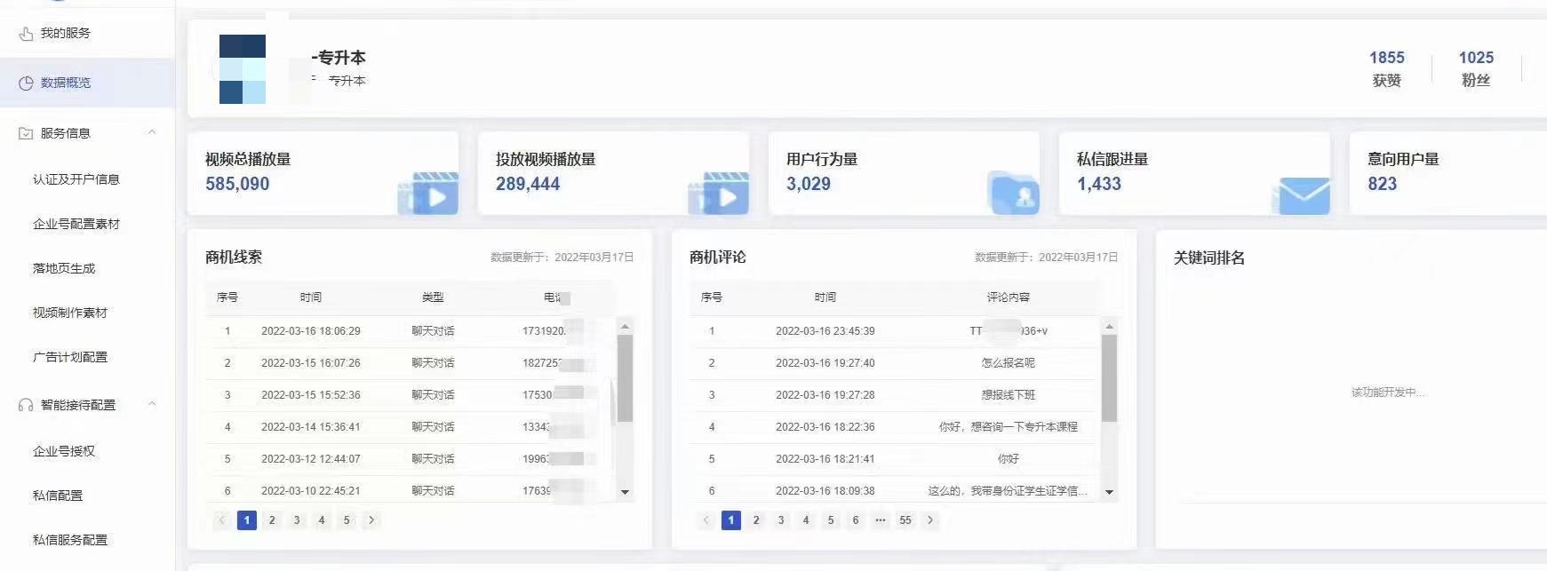Click the user folder icon on 用户行为量 card
1547x571 pixels.
click(x=1014, y=193)
